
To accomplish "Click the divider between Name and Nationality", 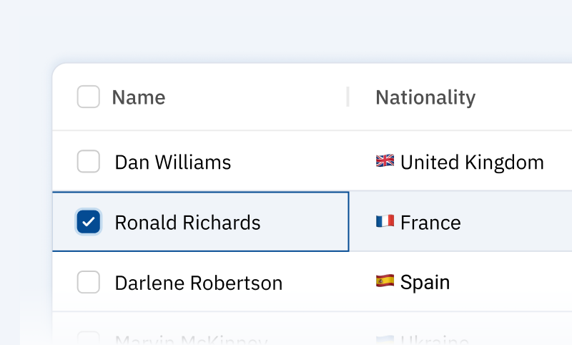I will (x=348, y=97).
